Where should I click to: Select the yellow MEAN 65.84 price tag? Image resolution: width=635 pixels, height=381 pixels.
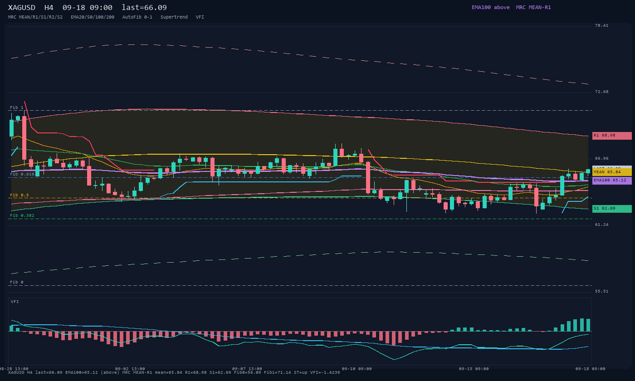click(612, 172)
